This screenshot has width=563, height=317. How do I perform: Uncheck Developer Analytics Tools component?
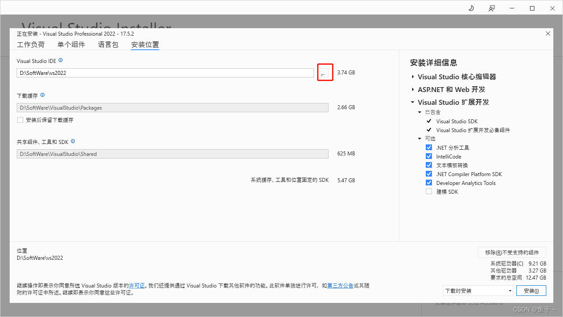pyautogui.click(x=429, y=183)
